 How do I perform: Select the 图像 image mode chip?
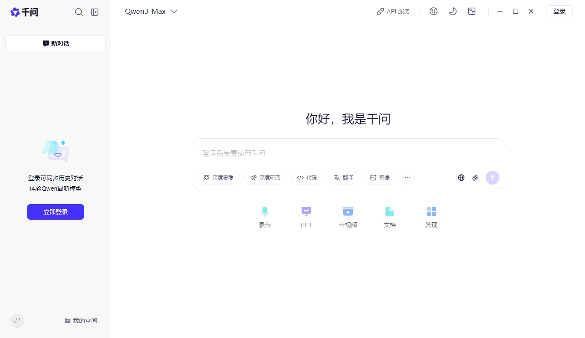(379, 178)
